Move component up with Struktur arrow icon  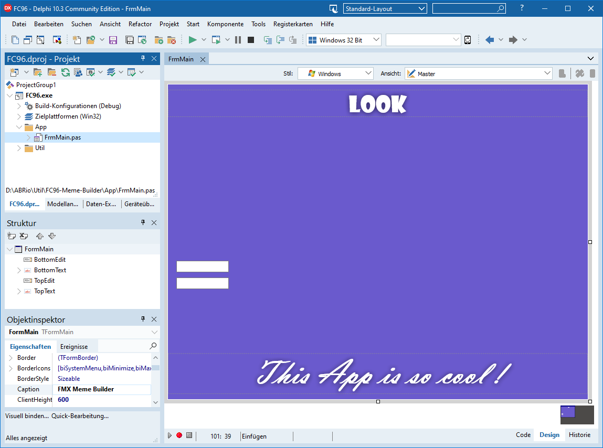click(x=40, y=236)
